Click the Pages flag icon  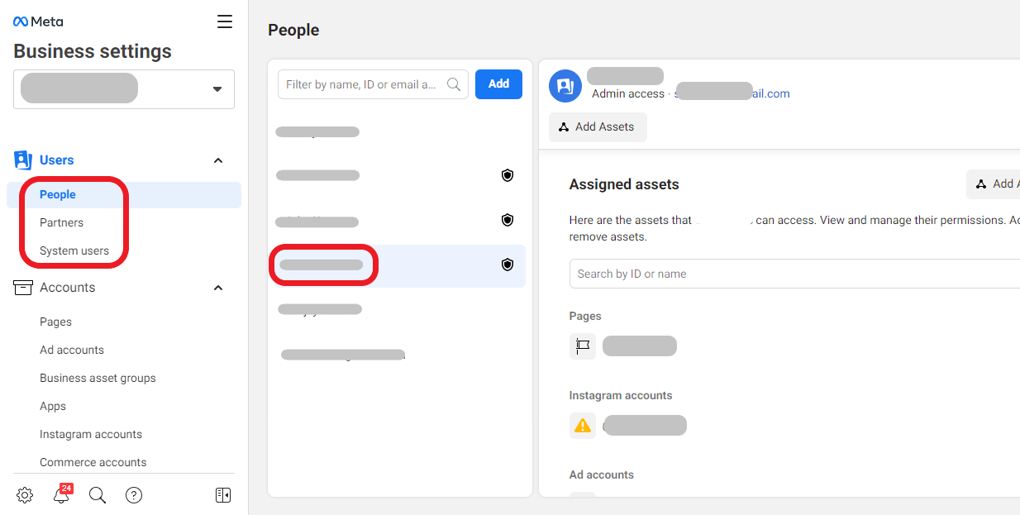pos(583,346)
